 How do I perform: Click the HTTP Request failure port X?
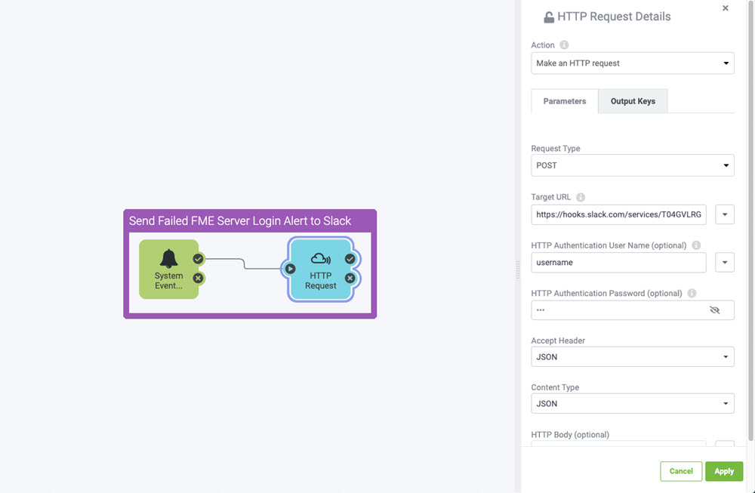(350, 279)
